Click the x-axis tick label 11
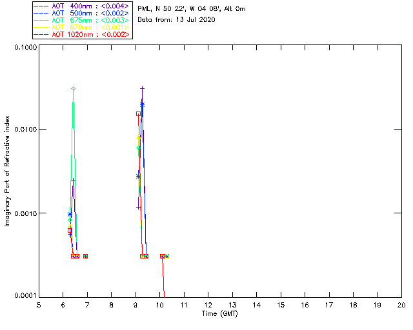413x330 pixels. (184, 305)
